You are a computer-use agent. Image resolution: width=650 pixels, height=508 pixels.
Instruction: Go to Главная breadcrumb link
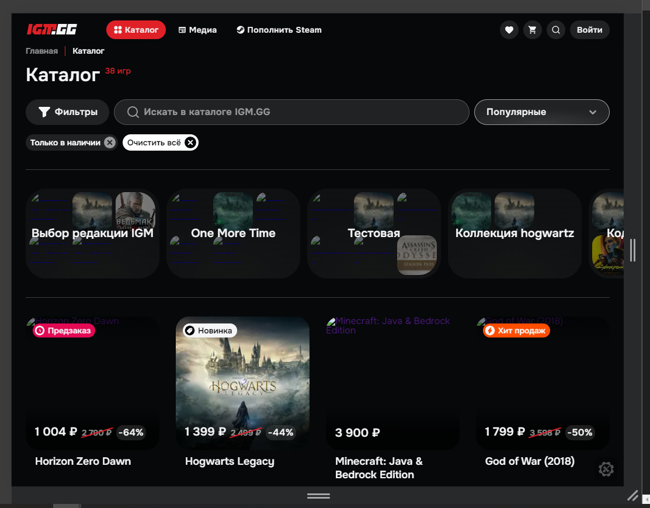[42, 51]
